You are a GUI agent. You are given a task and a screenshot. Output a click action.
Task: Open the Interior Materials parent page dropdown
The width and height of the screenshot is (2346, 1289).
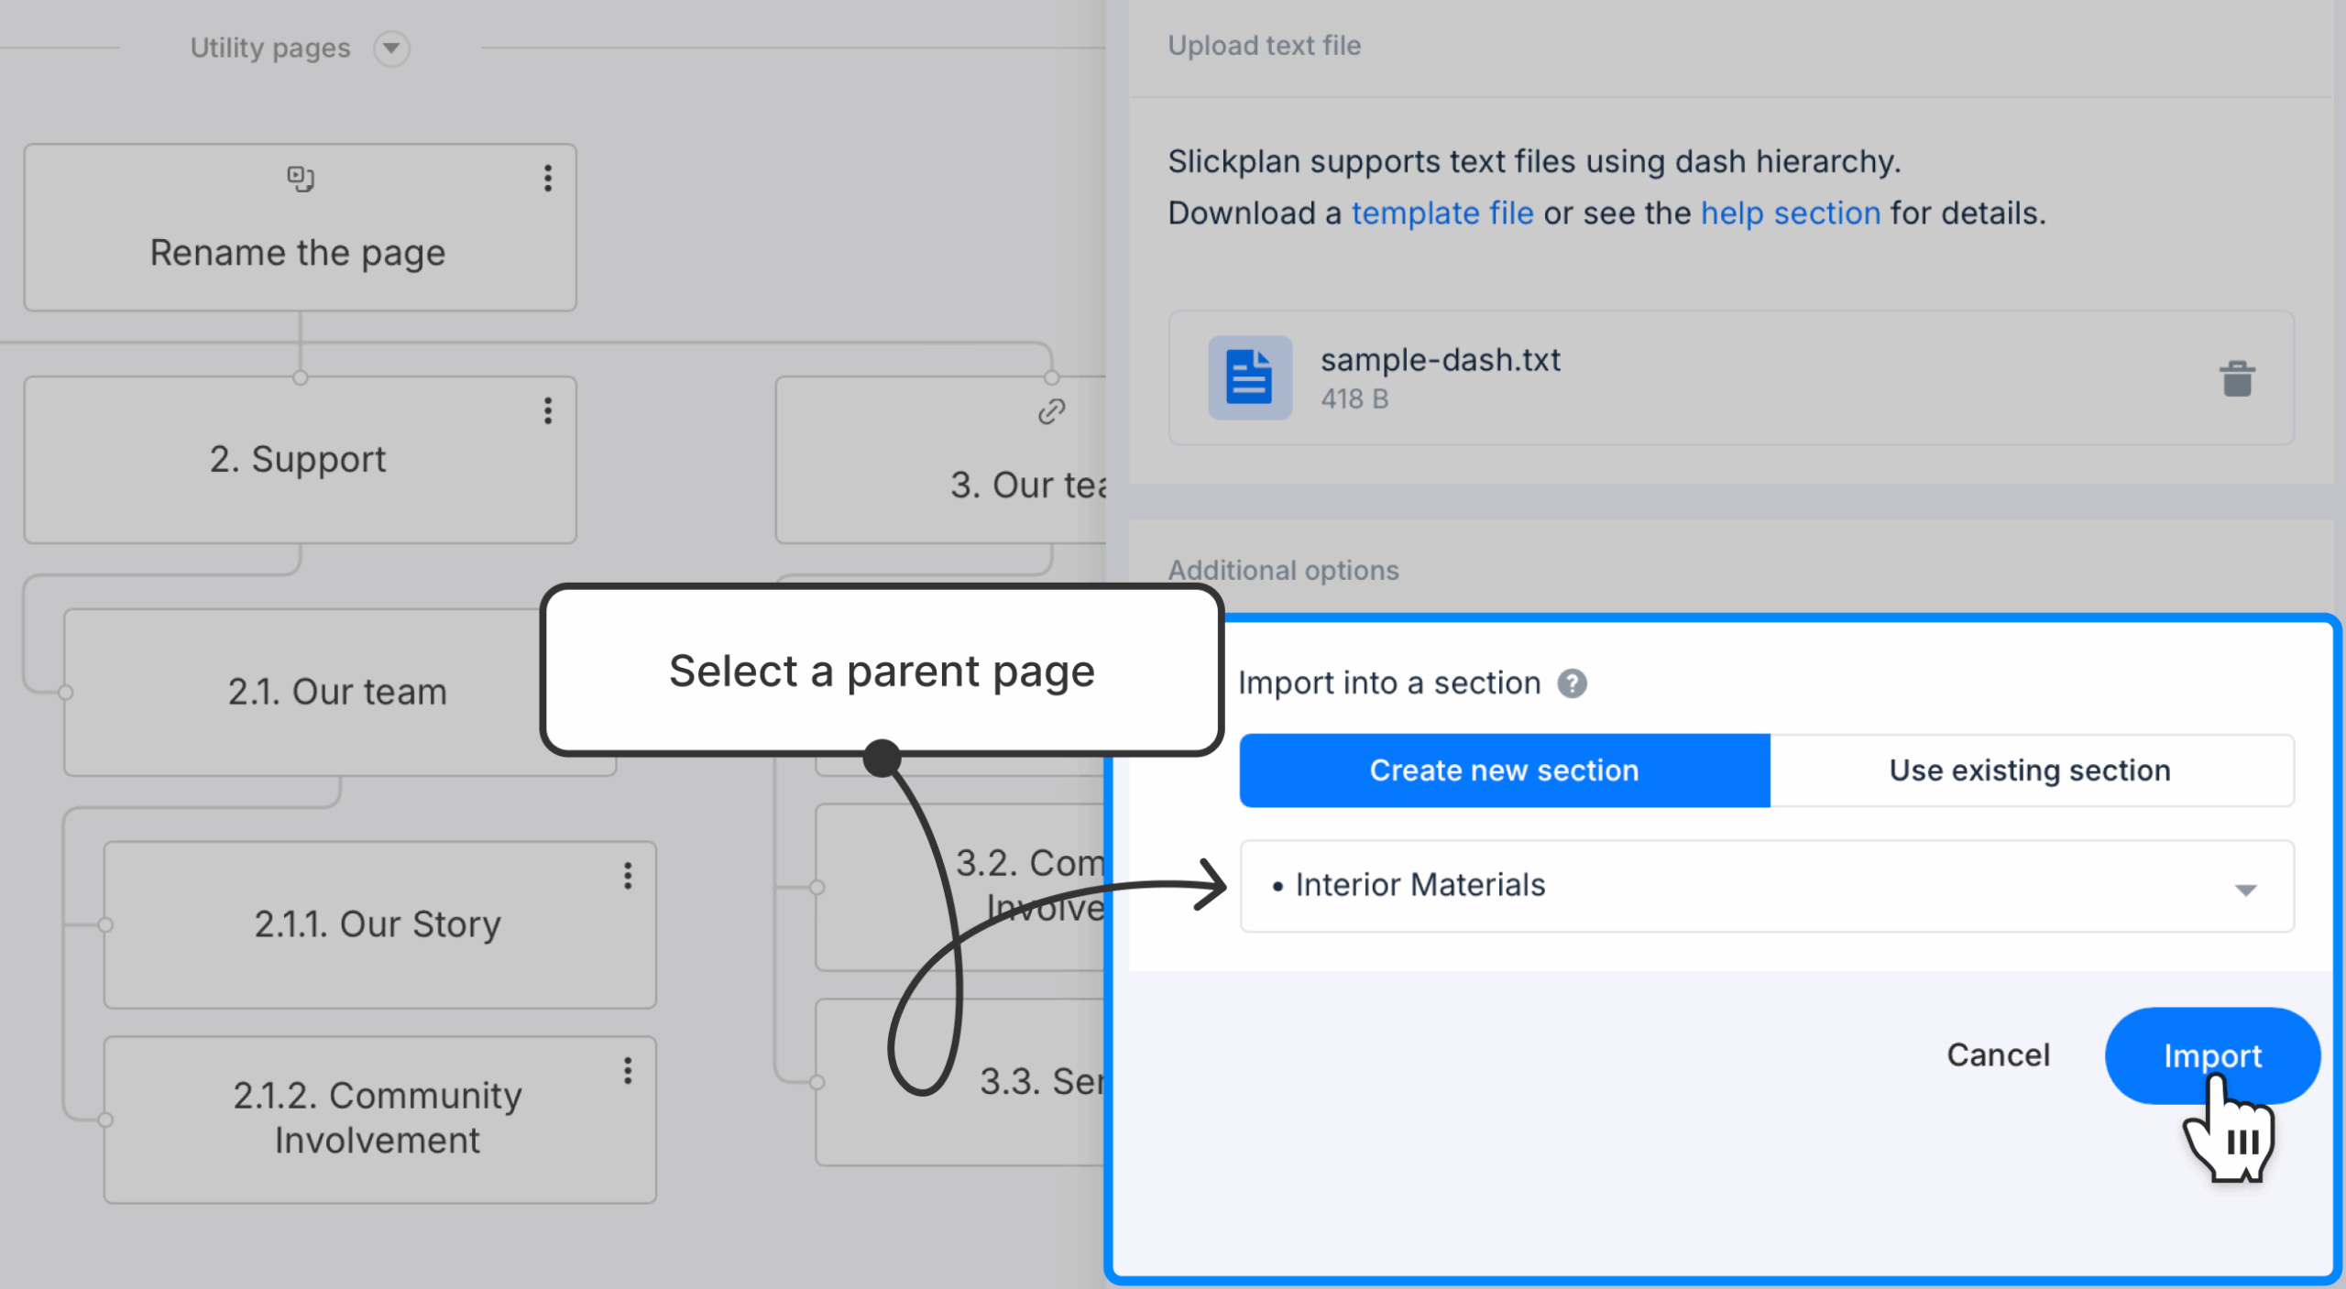(x=1767, y=886)
